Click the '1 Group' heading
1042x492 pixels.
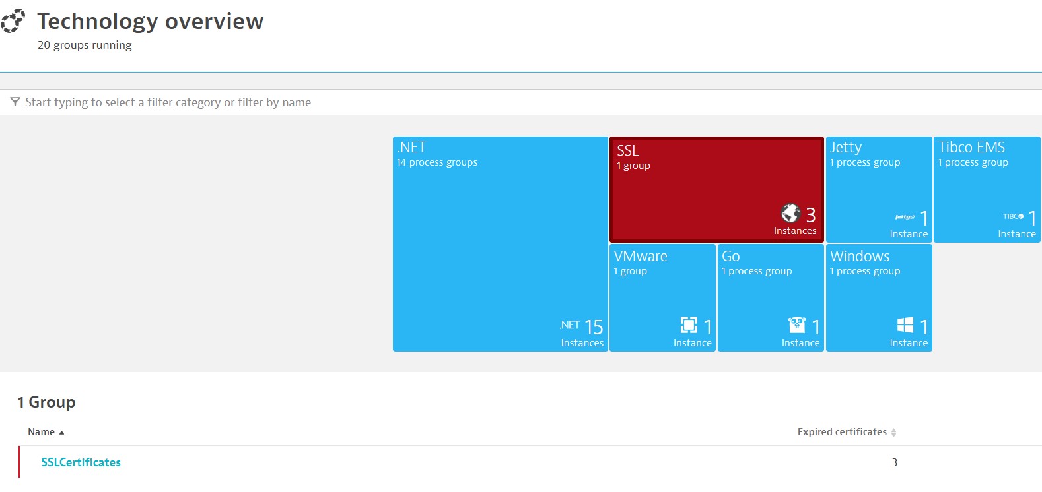[x=46, y=402]
